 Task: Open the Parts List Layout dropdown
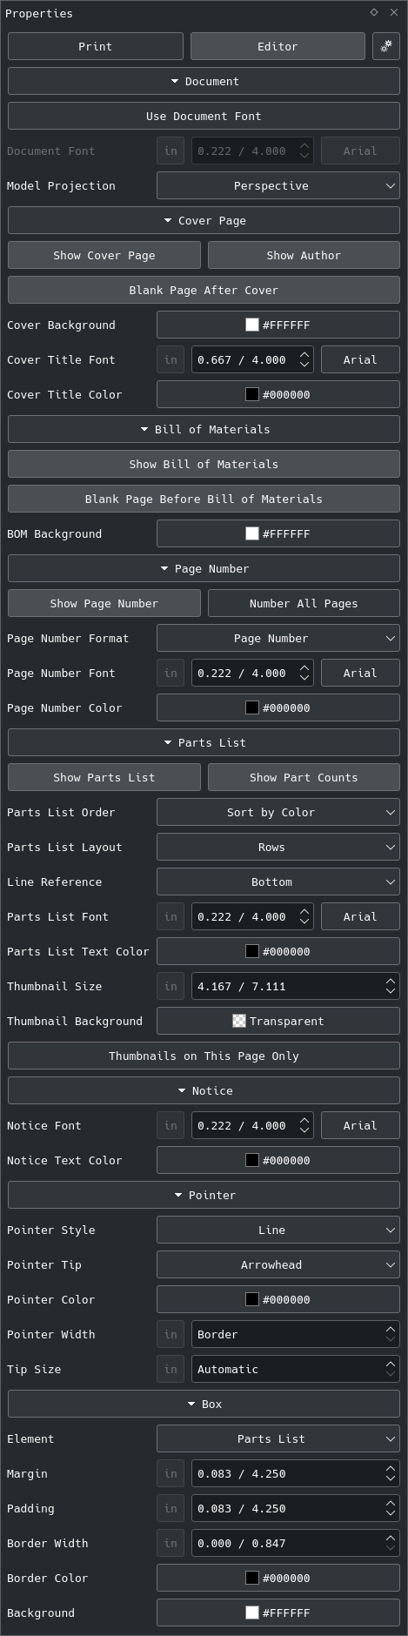(x=278, y=847)
